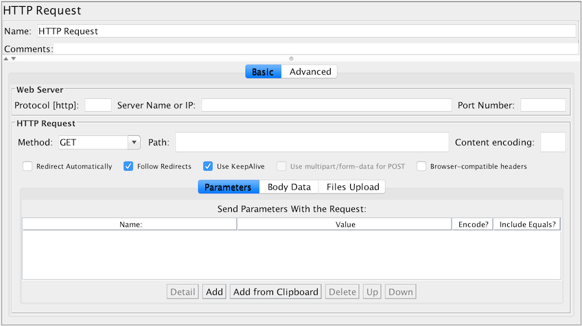582x326 pixels.
Task: Click the small down arrow expand icon
Action: (x=14, y=59)
